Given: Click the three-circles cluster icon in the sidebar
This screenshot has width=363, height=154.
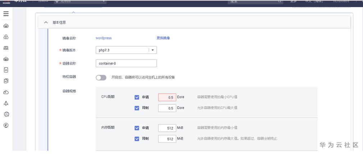Looking at the screenshot, I should [6, 37].
